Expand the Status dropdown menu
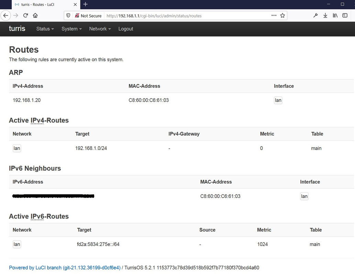 [x=45, y=29]
